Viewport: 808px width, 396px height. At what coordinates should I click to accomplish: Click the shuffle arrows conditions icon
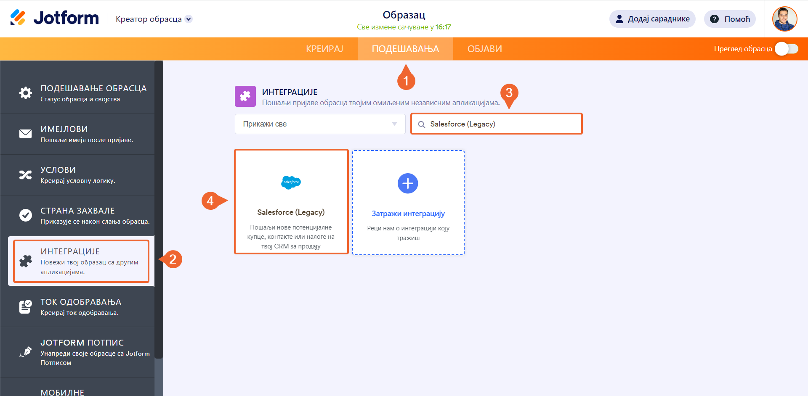tap(26, 175)
